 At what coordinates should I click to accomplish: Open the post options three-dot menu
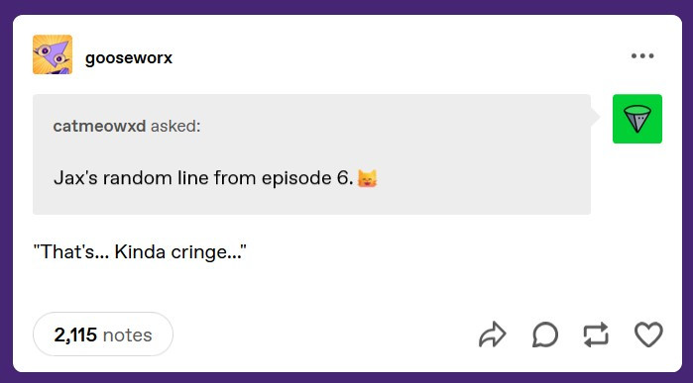tap(642, 55)
